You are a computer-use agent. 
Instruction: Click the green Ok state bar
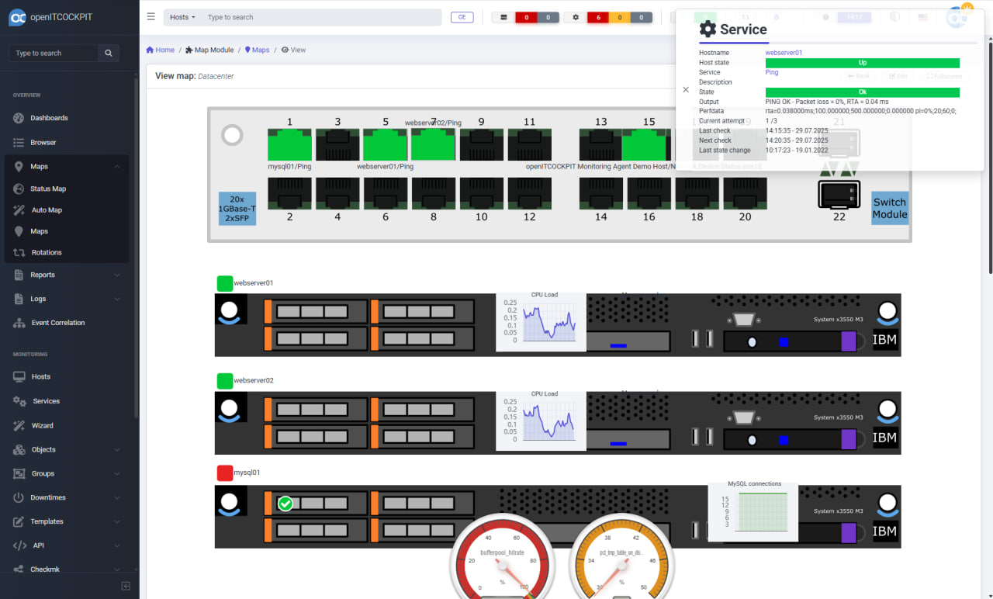click(x=863, y=92)
